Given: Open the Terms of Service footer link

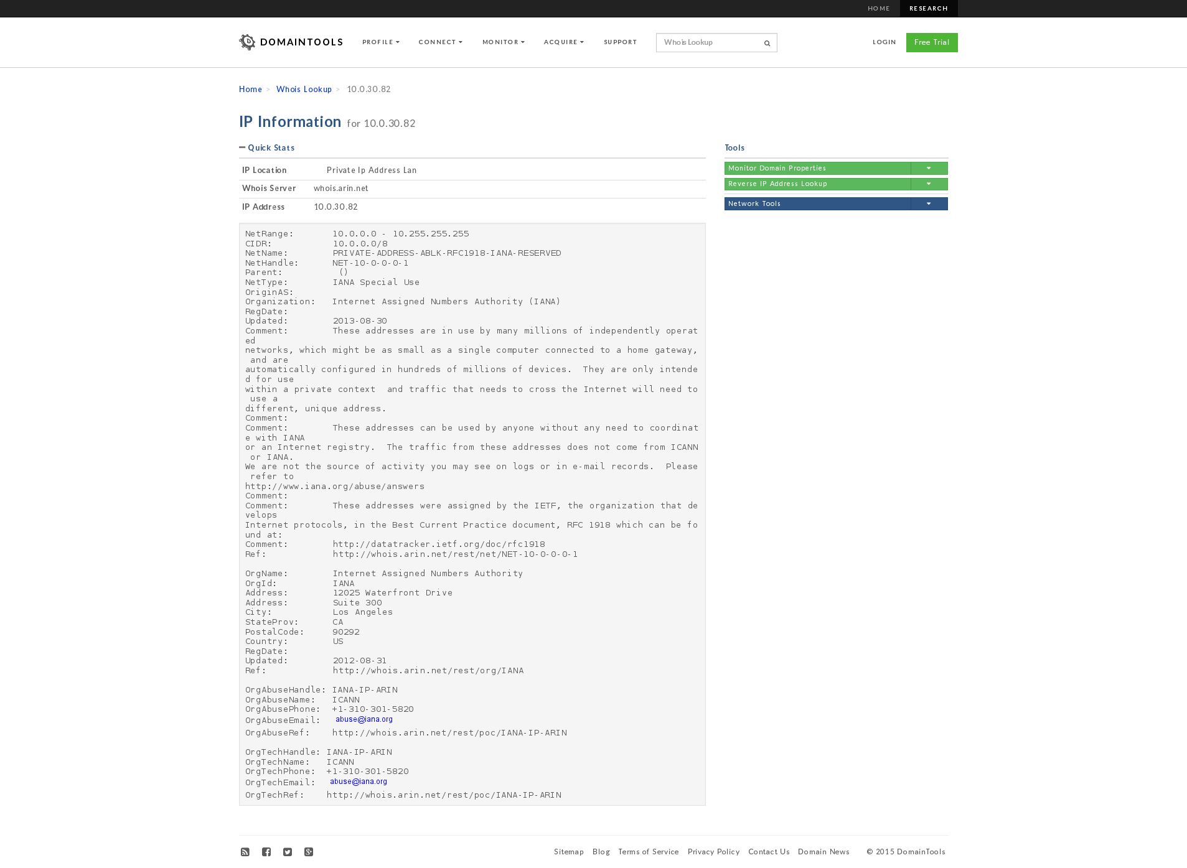Looking at the screenshot, I should pos(649,852).
